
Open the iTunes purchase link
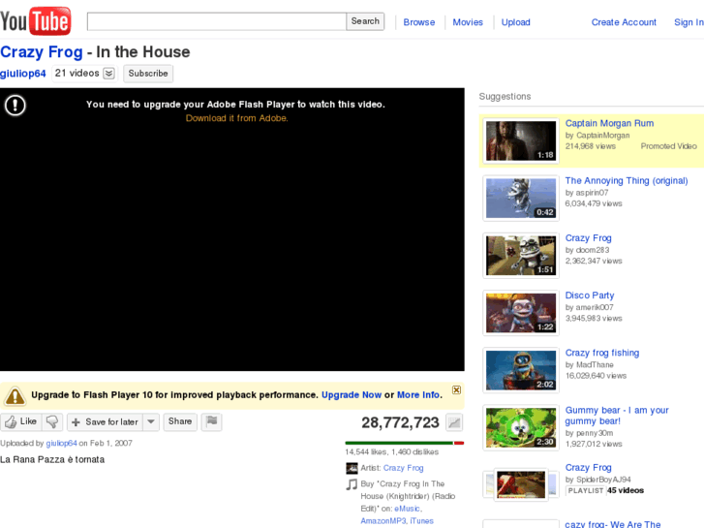click(421, 521)
